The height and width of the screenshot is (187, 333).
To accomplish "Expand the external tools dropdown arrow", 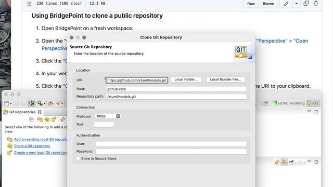I will [44, 103].
